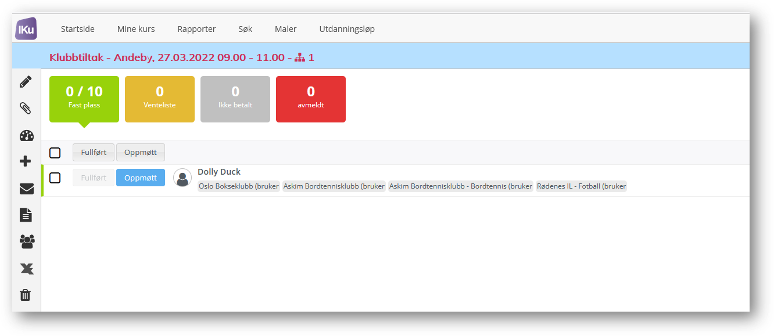Open the dashboard gauge icon
This screenshot has height=336, width=774.
coord(26,135)
